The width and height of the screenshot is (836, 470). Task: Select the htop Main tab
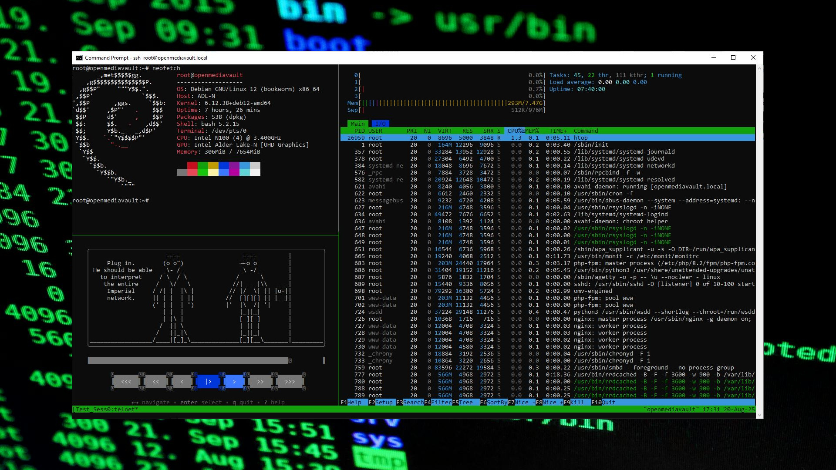pos(357,124)
